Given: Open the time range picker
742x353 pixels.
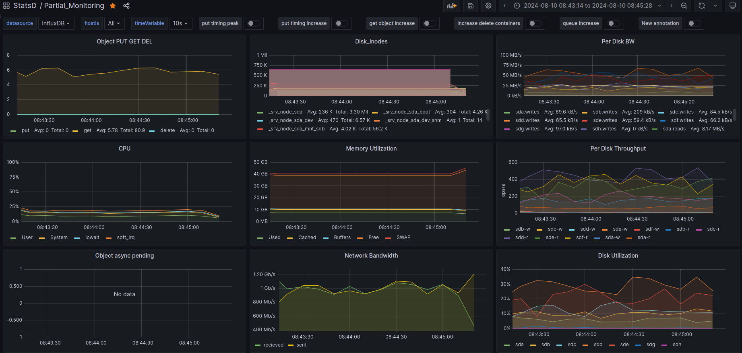Looking at the screenshot, I should (x=587, y=6).
